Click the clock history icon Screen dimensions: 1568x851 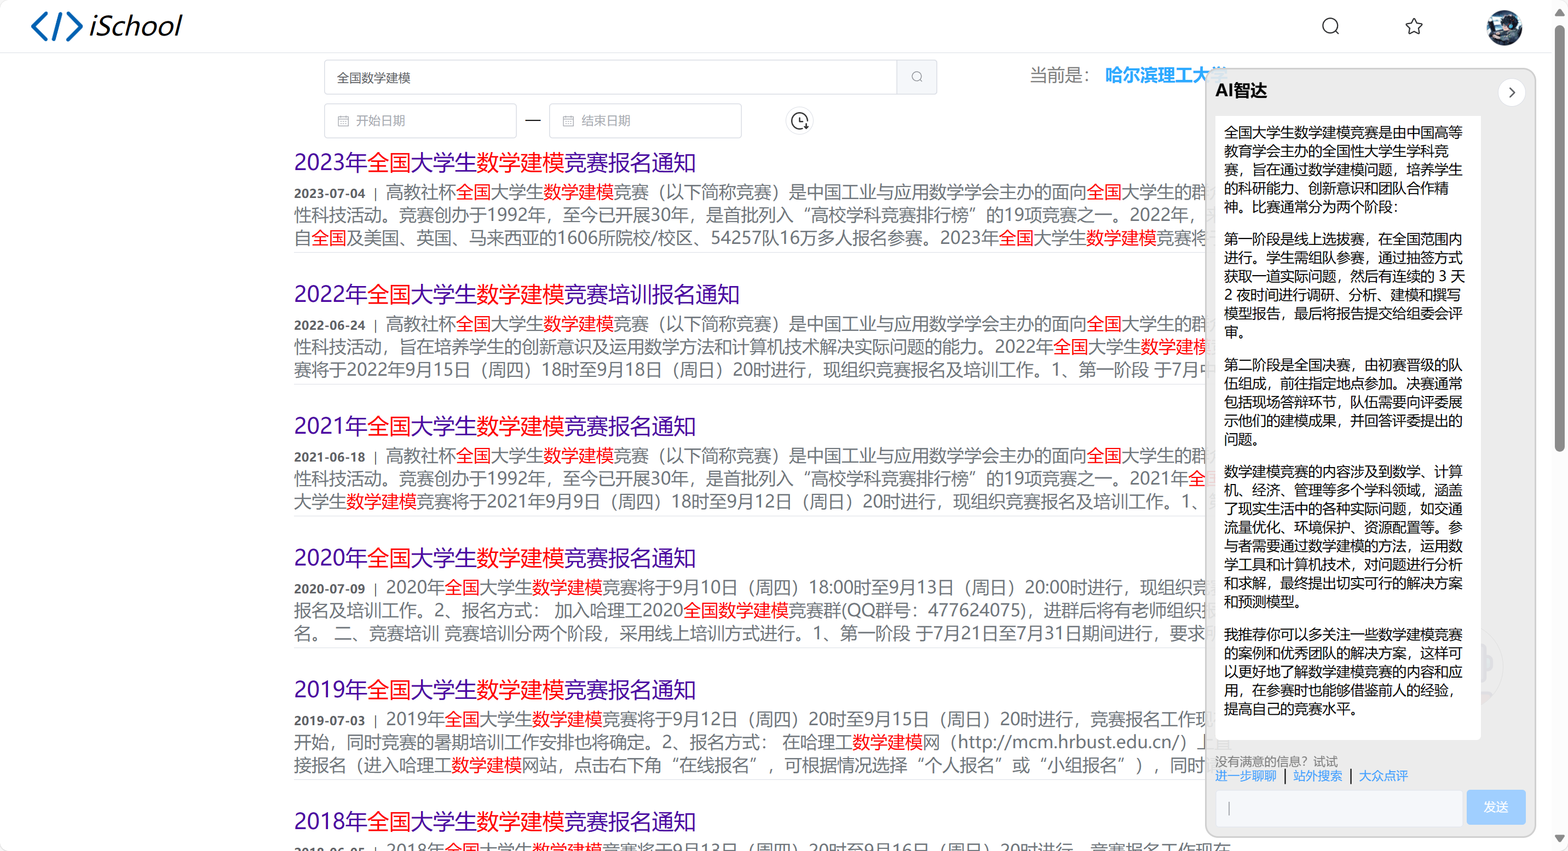(x=799, y=121)
